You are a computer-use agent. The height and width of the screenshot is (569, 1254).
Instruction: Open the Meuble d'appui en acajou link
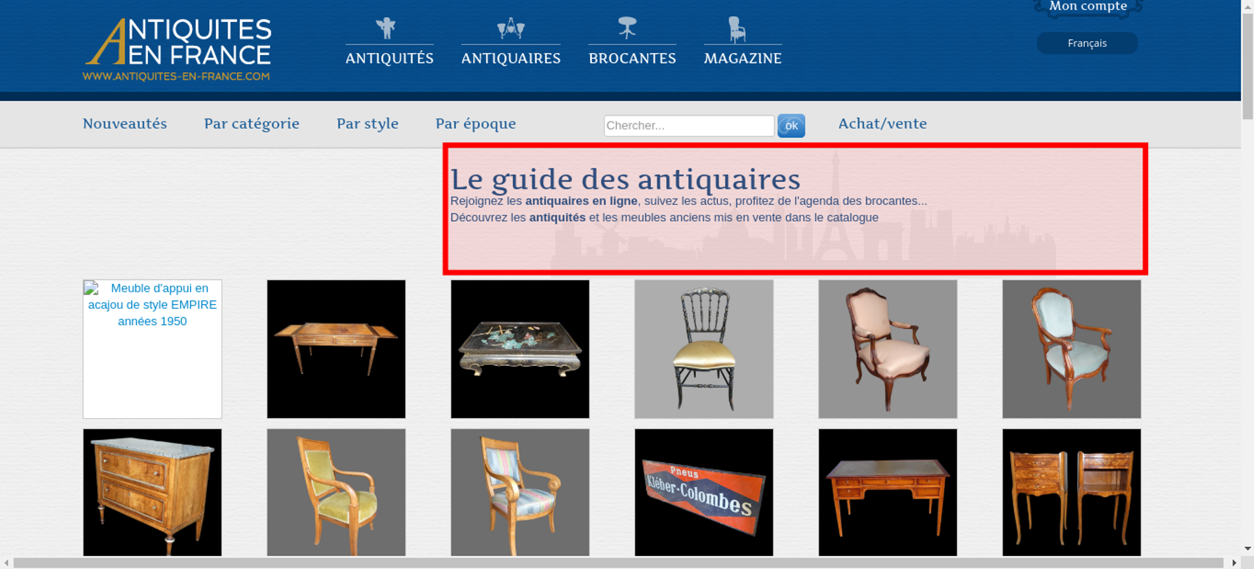(x=152, y=305)
